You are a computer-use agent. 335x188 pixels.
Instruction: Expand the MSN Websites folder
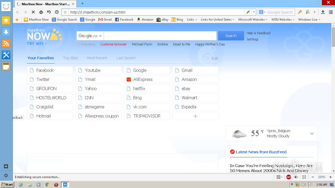283,20
